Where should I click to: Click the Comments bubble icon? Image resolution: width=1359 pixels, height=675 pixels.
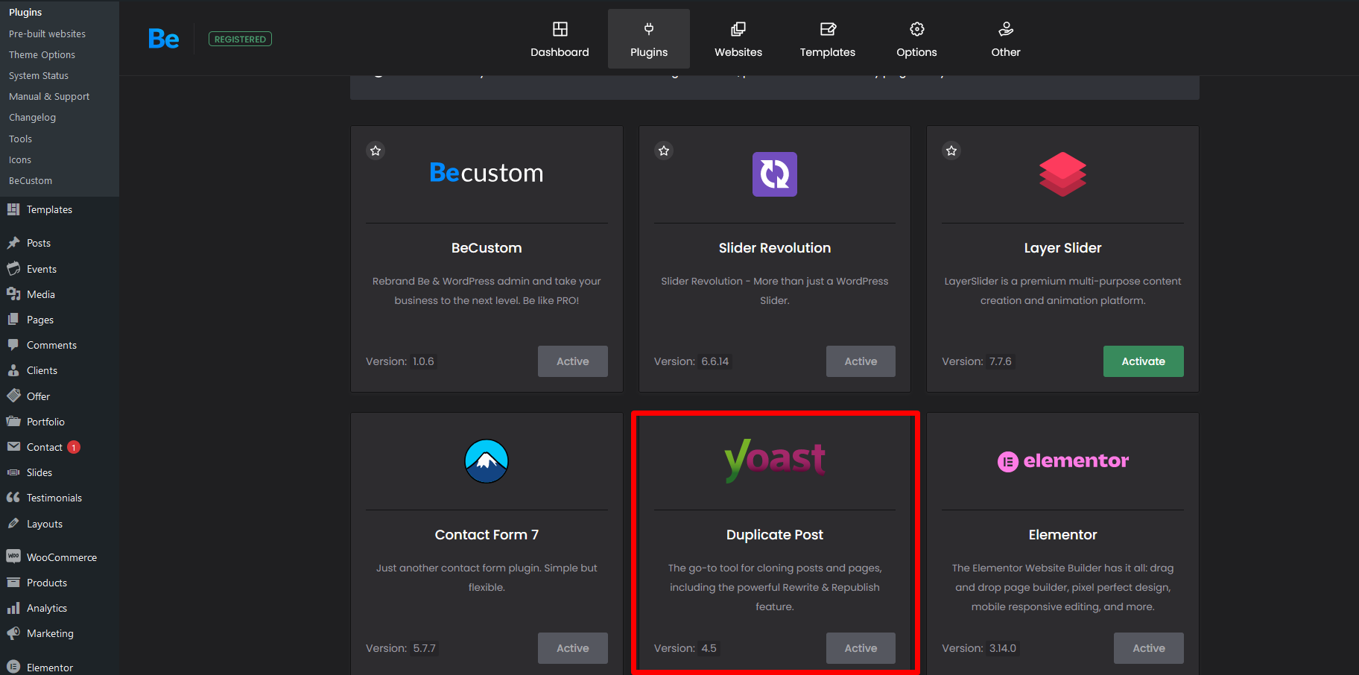pyautogui.click(x=13, y=345)
